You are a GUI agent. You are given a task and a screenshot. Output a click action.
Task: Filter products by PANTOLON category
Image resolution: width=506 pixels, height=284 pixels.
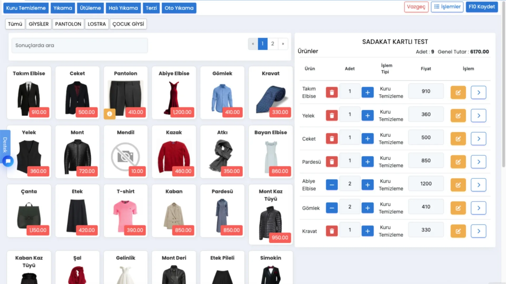coord(68,24)
